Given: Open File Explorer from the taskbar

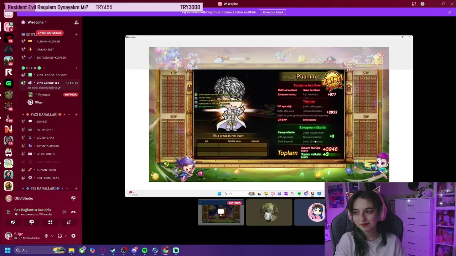Looking at the screenshot, I should coord(72,250).
